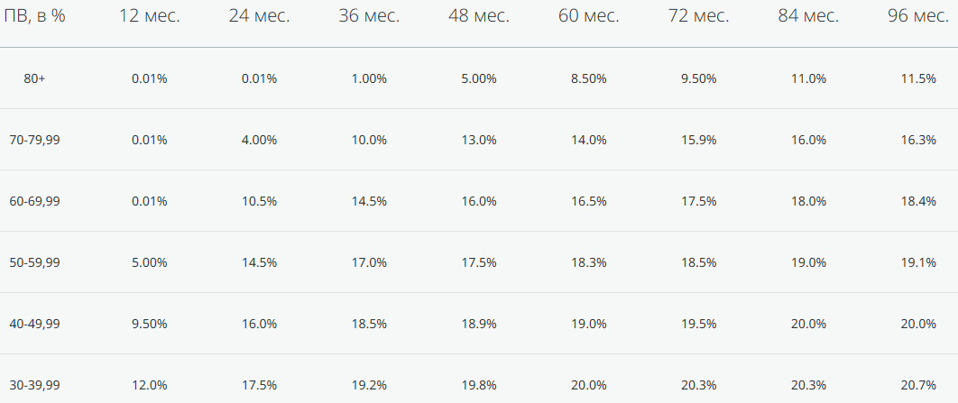Select the "80+" row label
Screen dimensions: 958x403
tap(34, 78)
